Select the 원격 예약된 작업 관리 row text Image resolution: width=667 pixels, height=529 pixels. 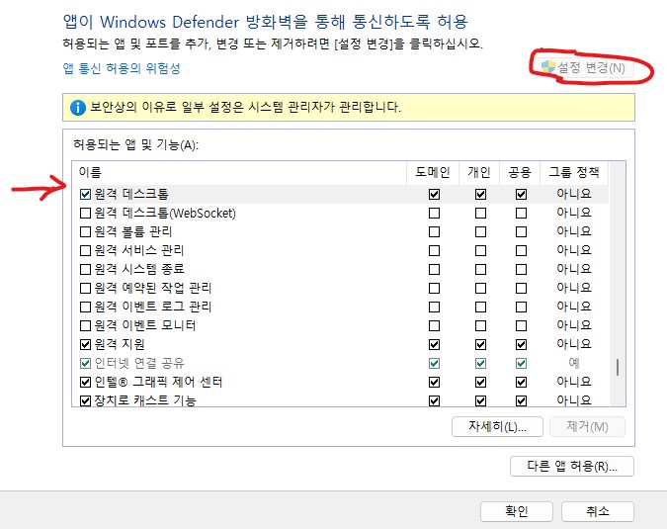pos(153,288)
